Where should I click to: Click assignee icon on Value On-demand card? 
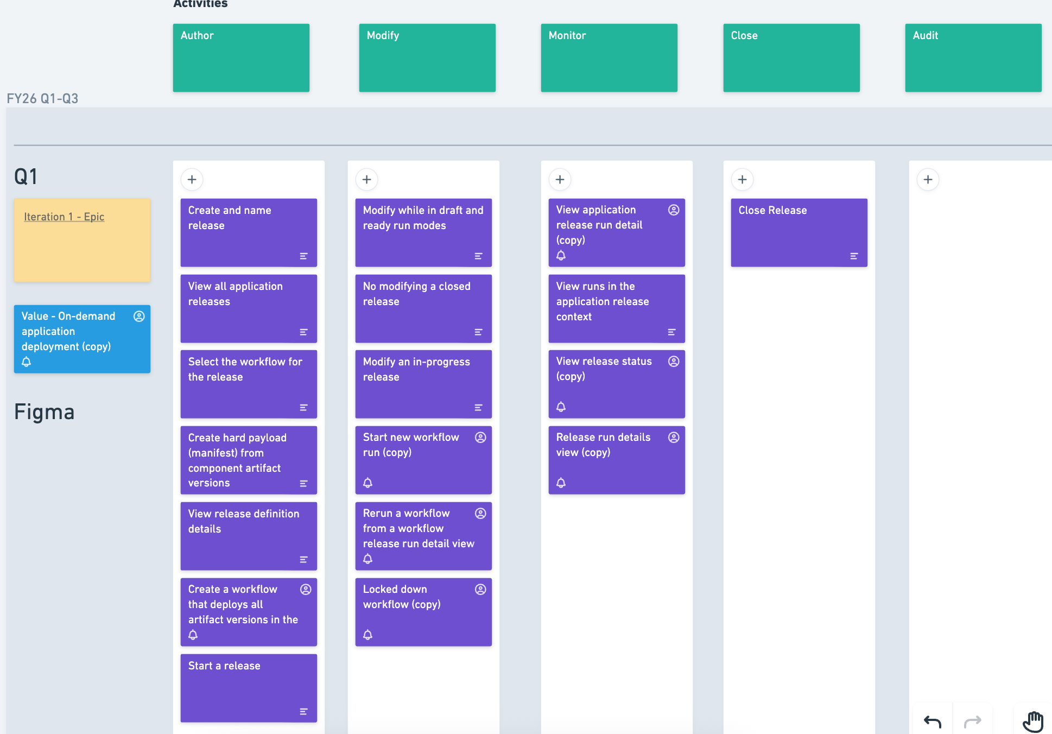[x=139, y=317]
